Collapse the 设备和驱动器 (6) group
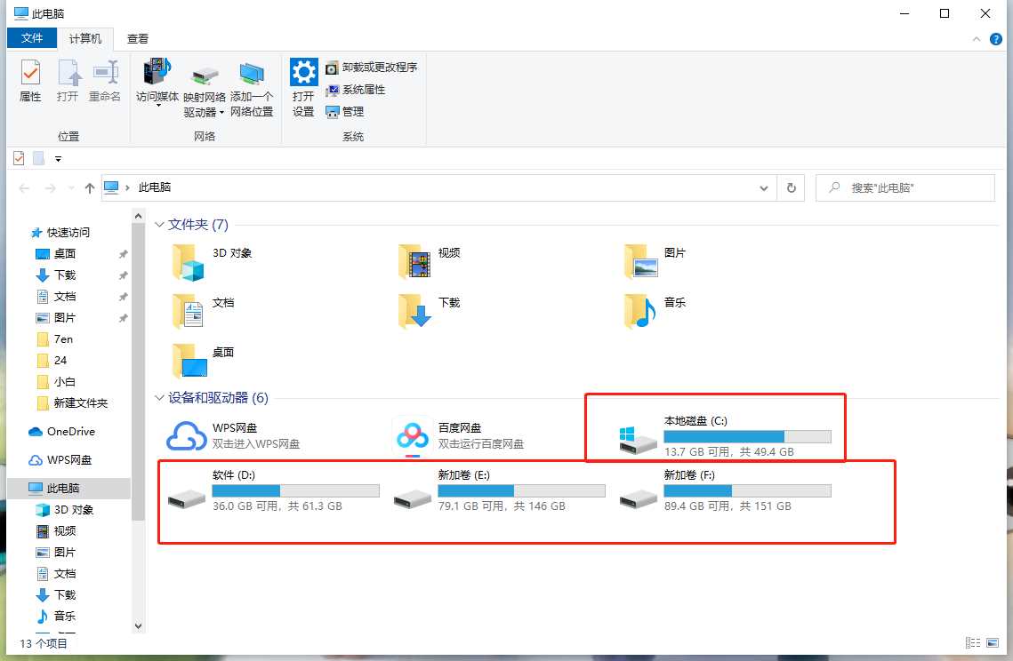The image size is (1013, 661). point(160,398)
